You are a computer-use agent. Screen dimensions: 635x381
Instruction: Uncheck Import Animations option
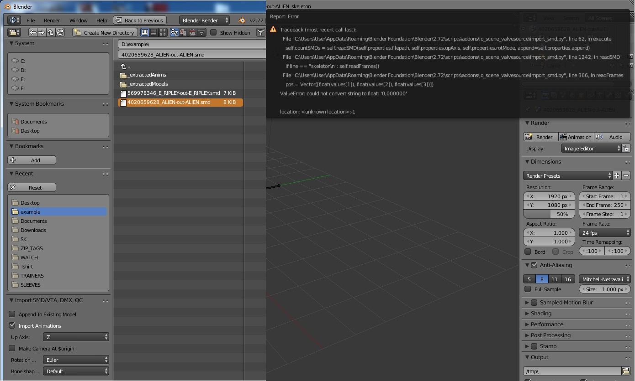coord(12,325)
